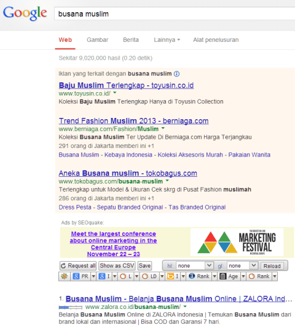Screen dimensions: 295x328
Task: Open the Busana Muslim sitelink under berniaga
Action: [x=79, y=155]
